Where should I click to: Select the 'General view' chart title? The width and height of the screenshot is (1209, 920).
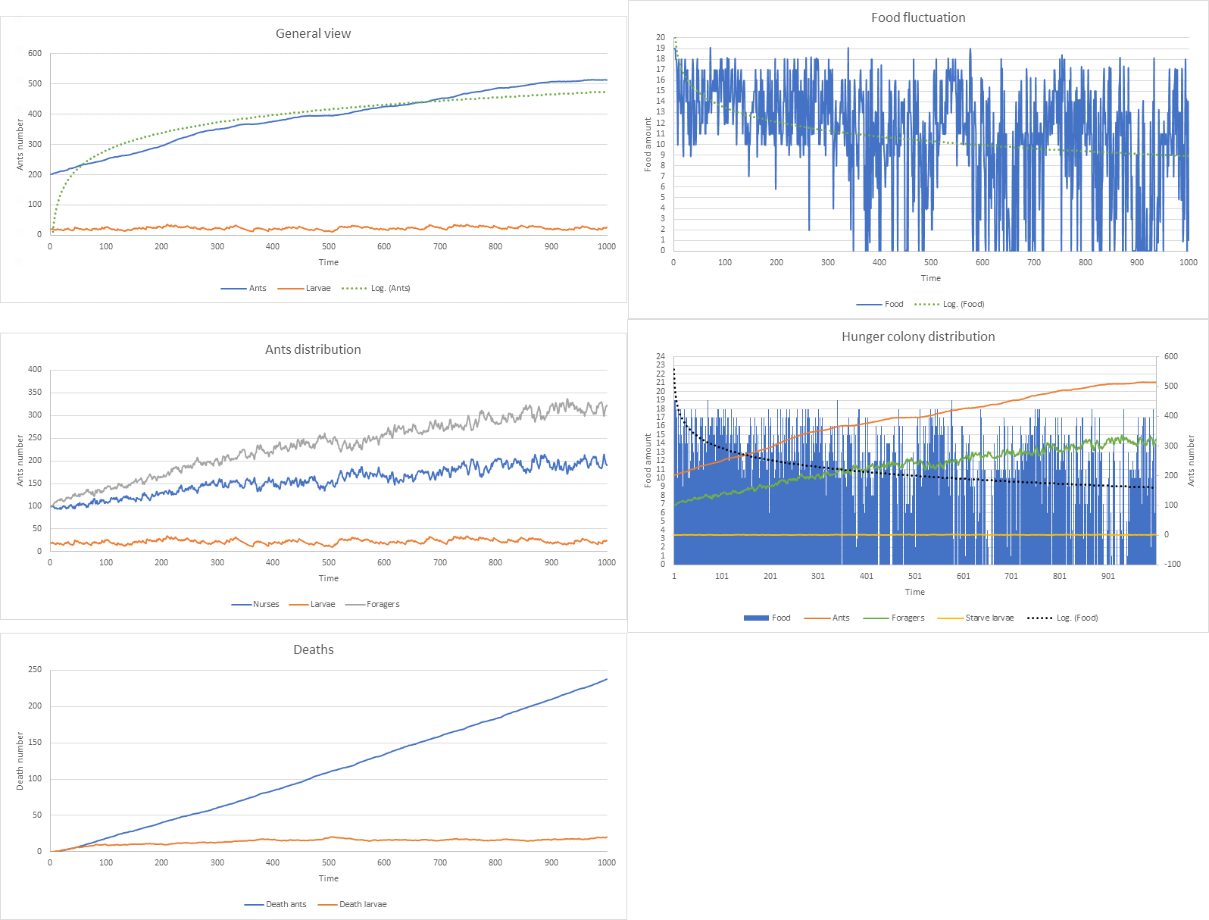coord(313,33)
